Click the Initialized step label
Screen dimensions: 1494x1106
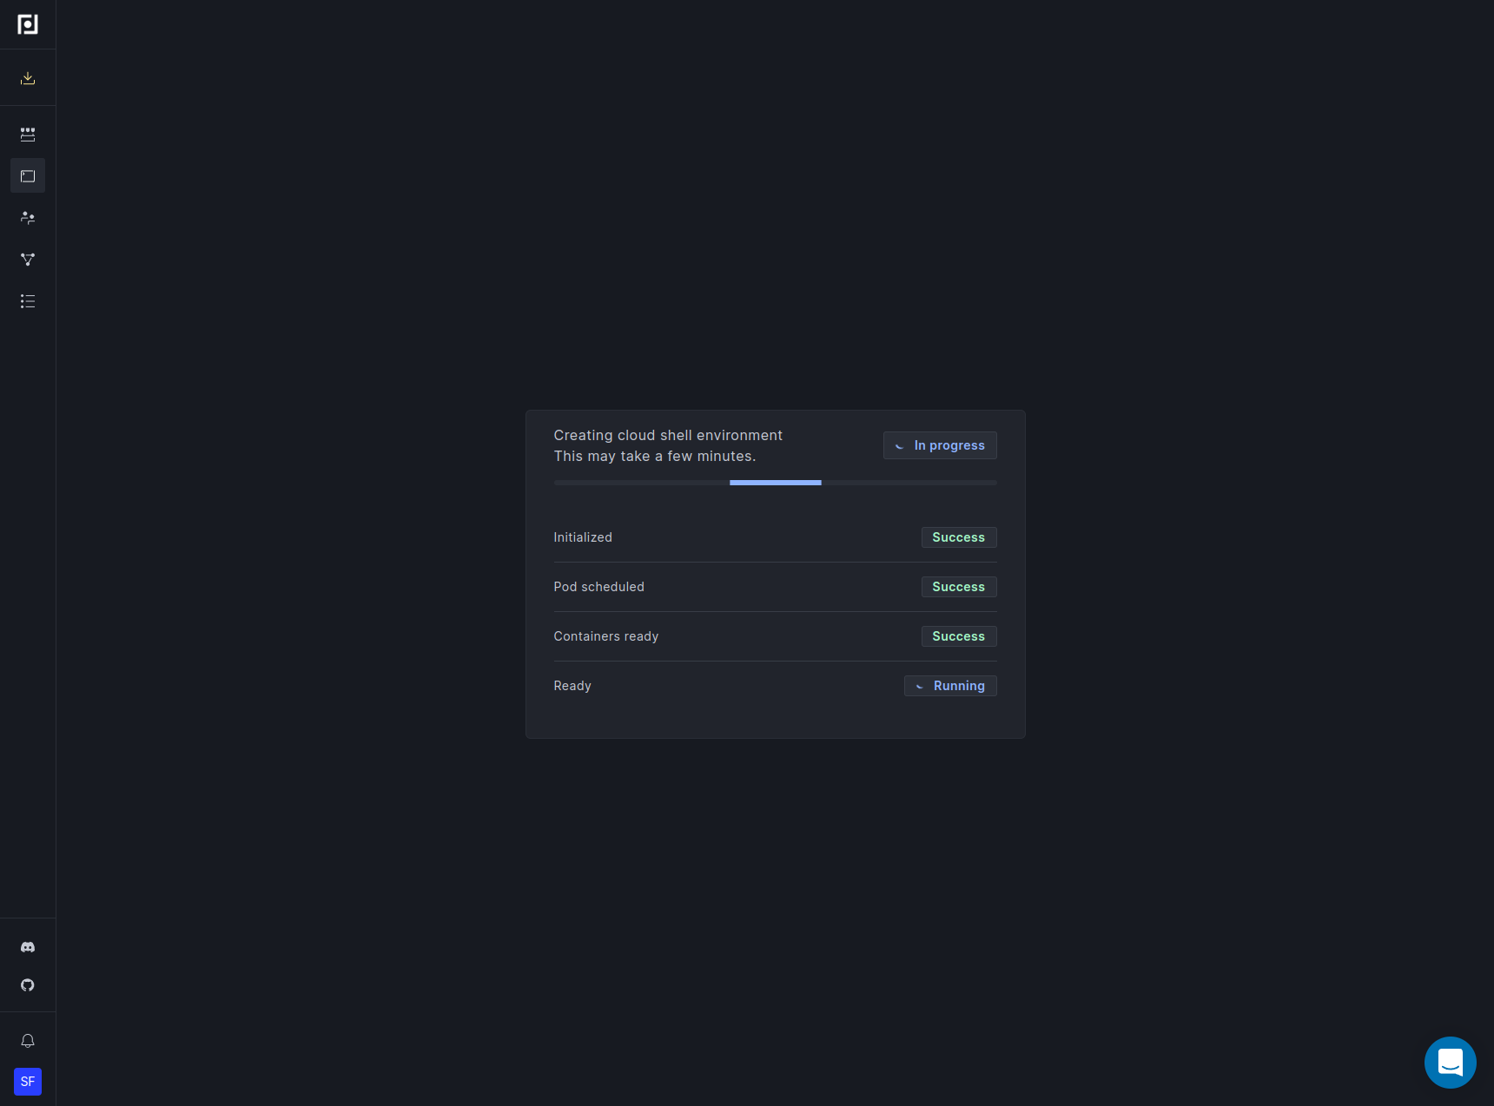click(x=583, y=537)
